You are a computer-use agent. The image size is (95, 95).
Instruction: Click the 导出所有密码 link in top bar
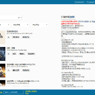[x=79, y=2]
